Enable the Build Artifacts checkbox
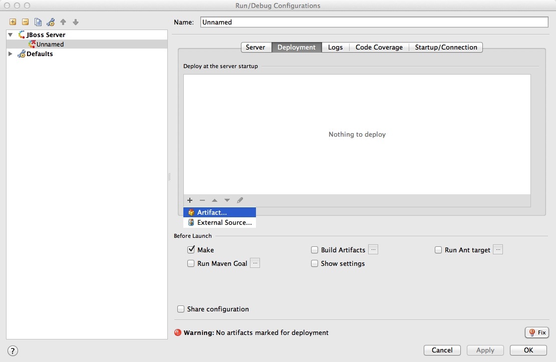 pos(315,250)
